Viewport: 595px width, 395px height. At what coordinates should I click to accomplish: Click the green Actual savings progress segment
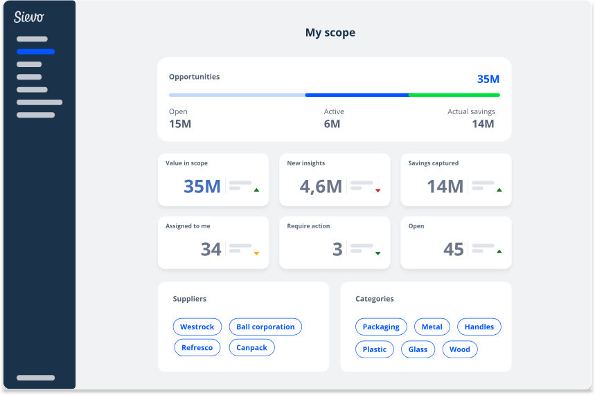click(x=454, y=95)
